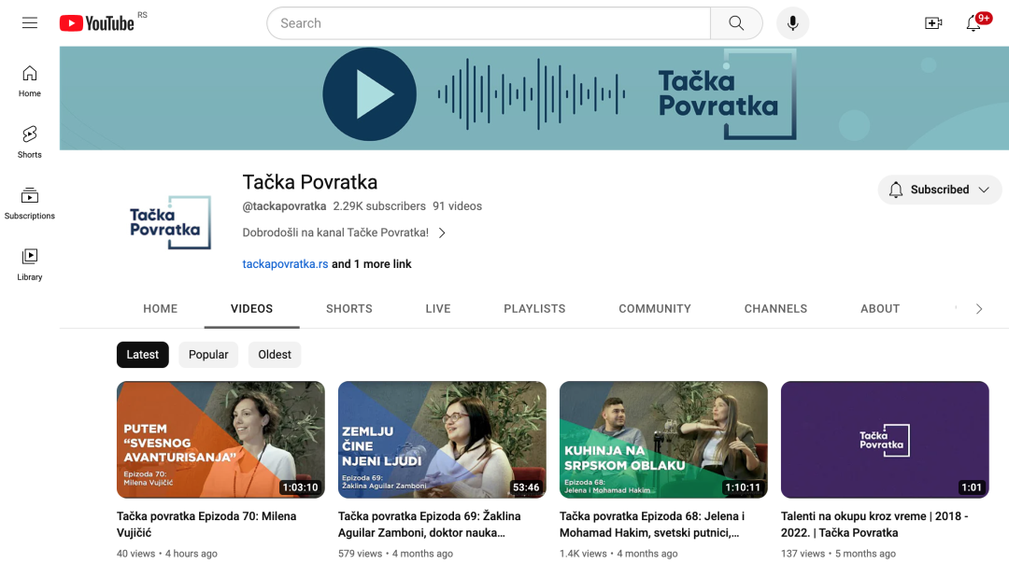
Task: Click 'and 1 more link'
Action: tap(371, 264)
